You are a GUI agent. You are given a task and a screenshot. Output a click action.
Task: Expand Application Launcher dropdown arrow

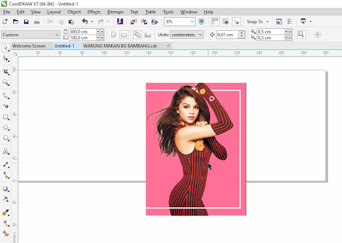point(310,21)
